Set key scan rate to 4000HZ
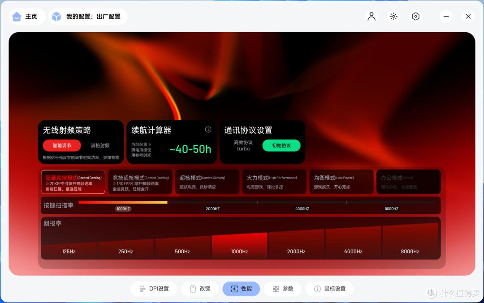Screen dimensions: 484x303 [x=302, y=209]
